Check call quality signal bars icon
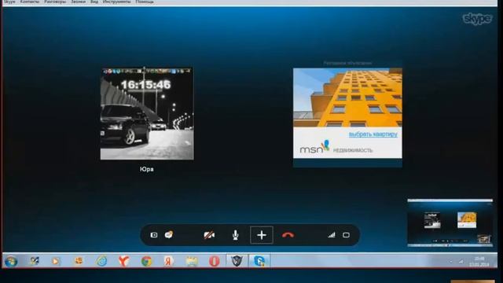 (x=332, y=235)
